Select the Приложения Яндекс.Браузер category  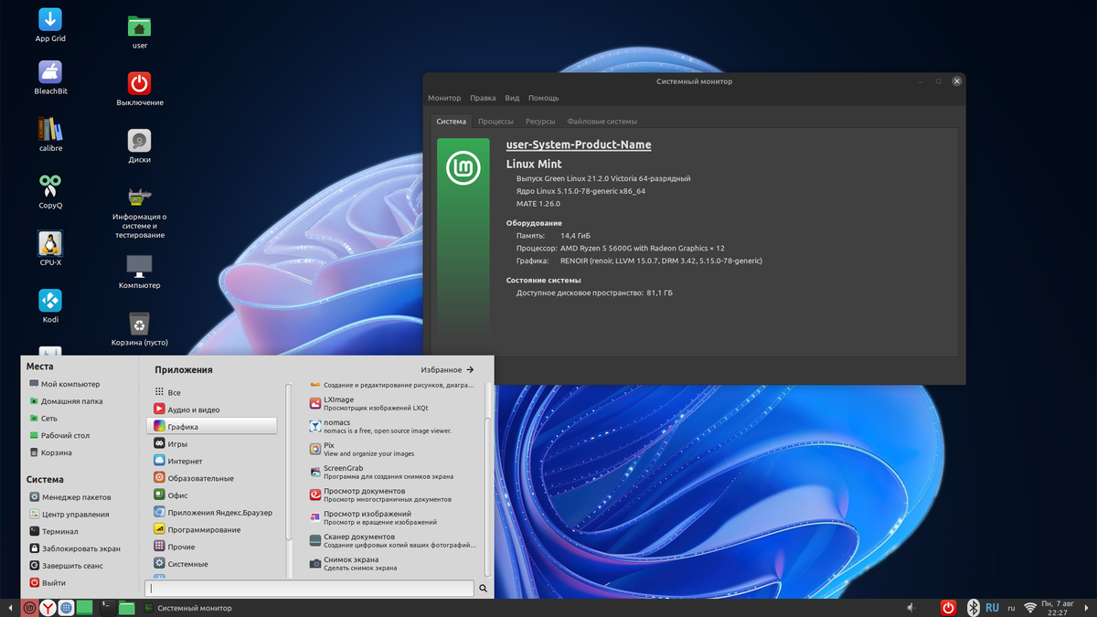point(211,512)
